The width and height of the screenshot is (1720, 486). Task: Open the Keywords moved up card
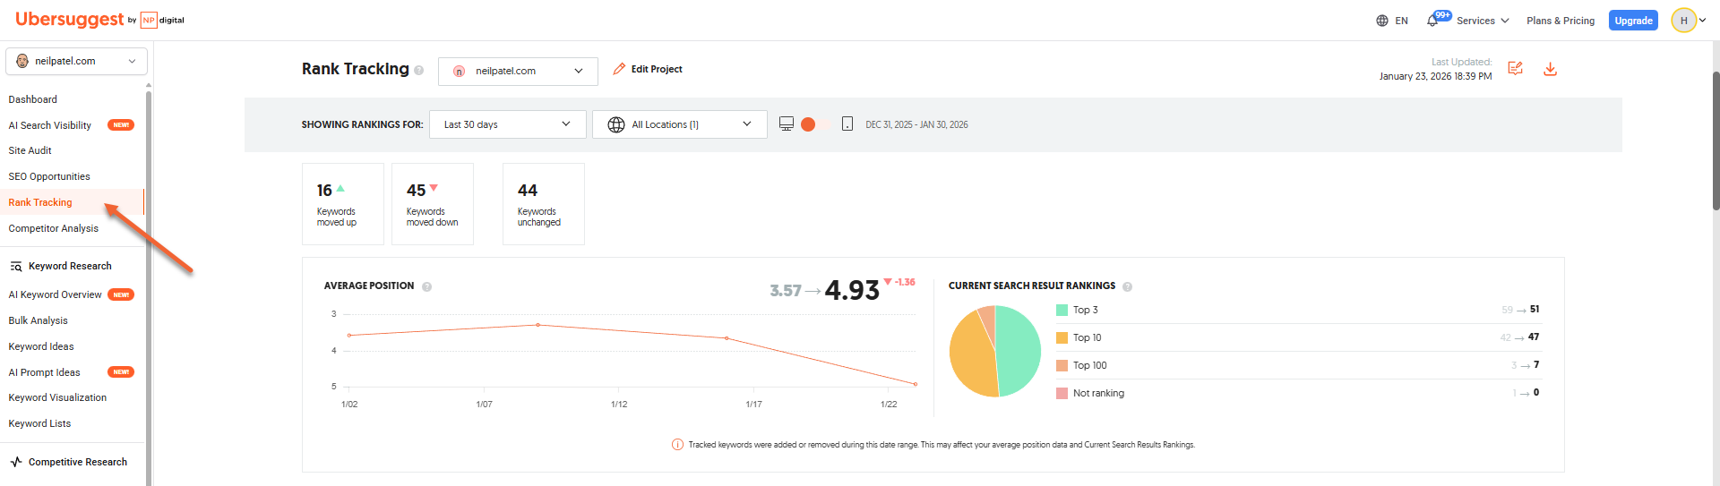(343, 204)
